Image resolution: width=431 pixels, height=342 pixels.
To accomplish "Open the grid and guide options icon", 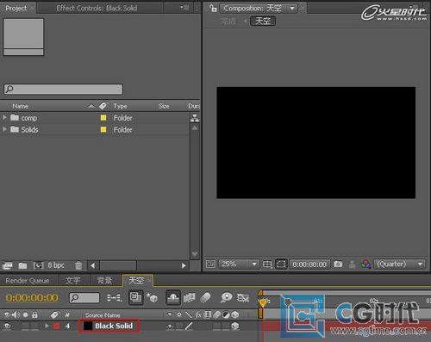I will [x=267, y=264].
